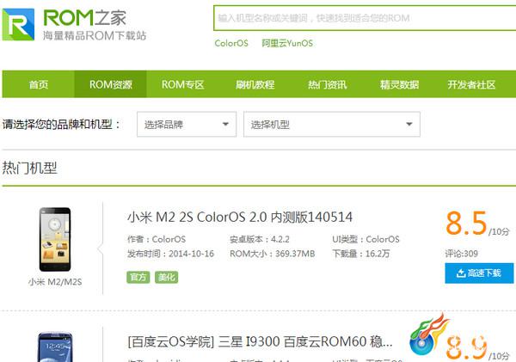
Task: Click the 下载量：16.2万 text
Action: 361,254
